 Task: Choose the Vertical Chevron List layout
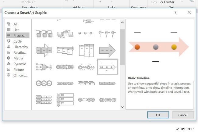coord(65,100)
